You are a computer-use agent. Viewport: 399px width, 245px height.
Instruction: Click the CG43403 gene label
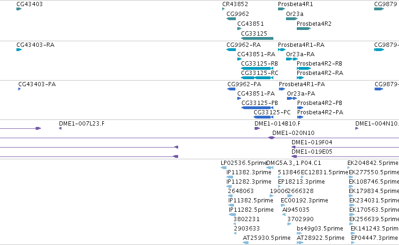coord(30,4)
